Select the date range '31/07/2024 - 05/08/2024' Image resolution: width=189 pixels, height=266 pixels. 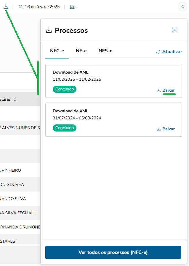pyautogui.click(x=77, y=118)
